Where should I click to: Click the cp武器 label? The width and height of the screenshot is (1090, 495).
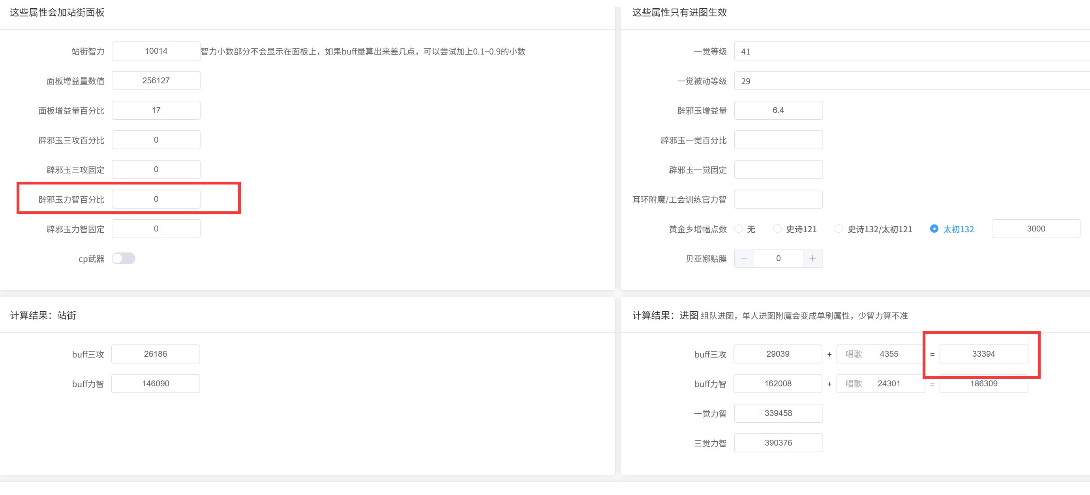point(92,259)
